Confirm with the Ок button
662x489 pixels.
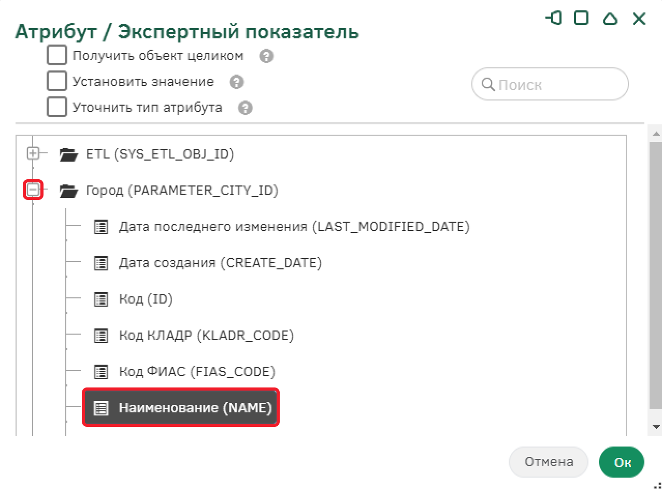coord(622,462)
